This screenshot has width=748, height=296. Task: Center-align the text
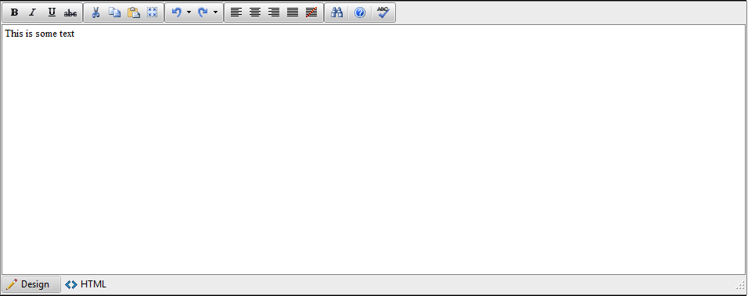click(x=255, y=12)
